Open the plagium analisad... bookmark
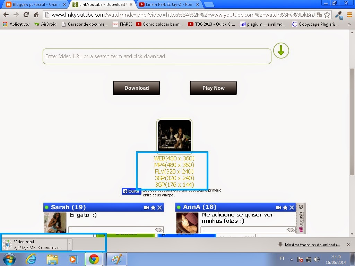Image resolution: width=355 pixels, height=266 pixels. tap(263, 24)
